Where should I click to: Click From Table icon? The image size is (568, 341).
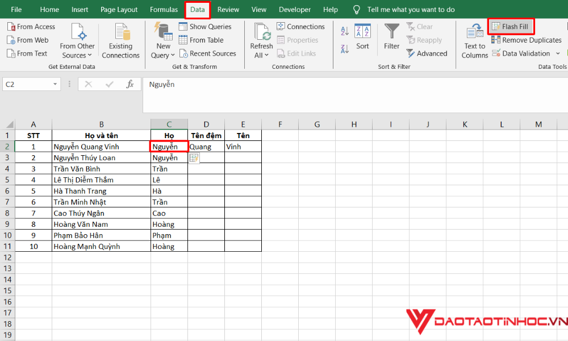coord(183,40)
